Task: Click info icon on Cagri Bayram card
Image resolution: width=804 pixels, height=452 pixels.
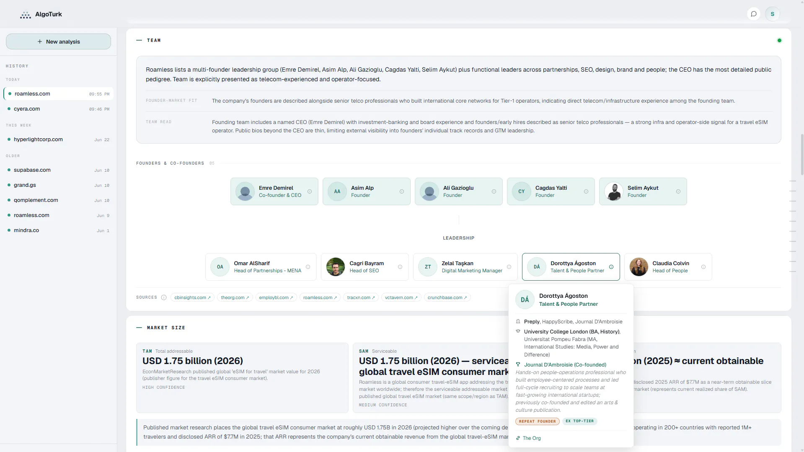Action: (x=400, y=267)
